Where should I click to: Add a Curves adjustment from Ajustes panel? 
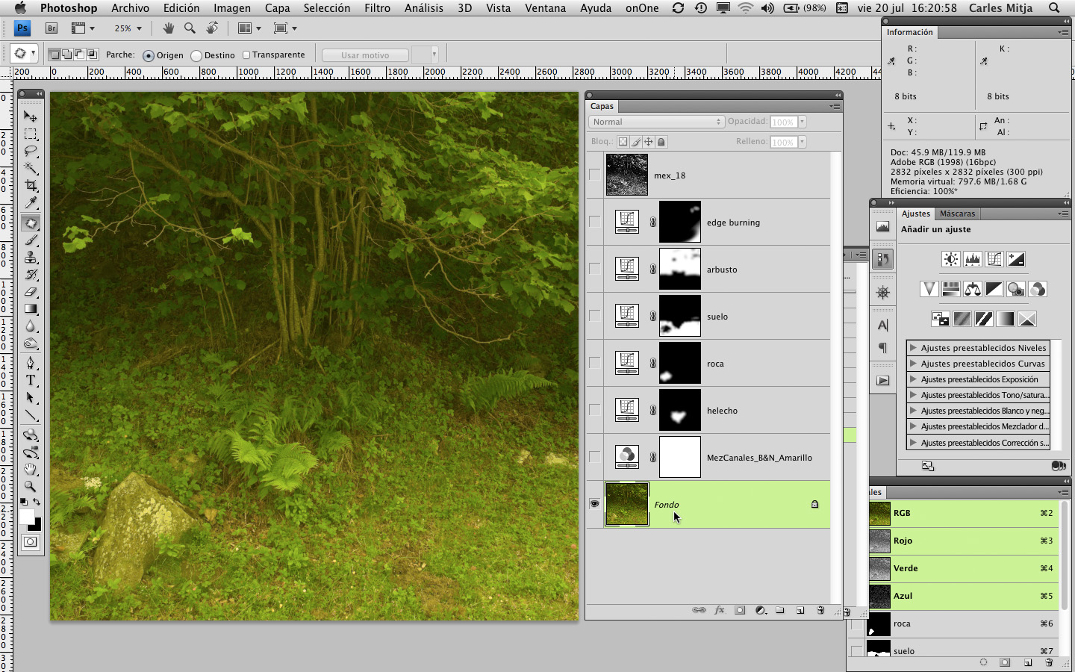pos(994,259)
